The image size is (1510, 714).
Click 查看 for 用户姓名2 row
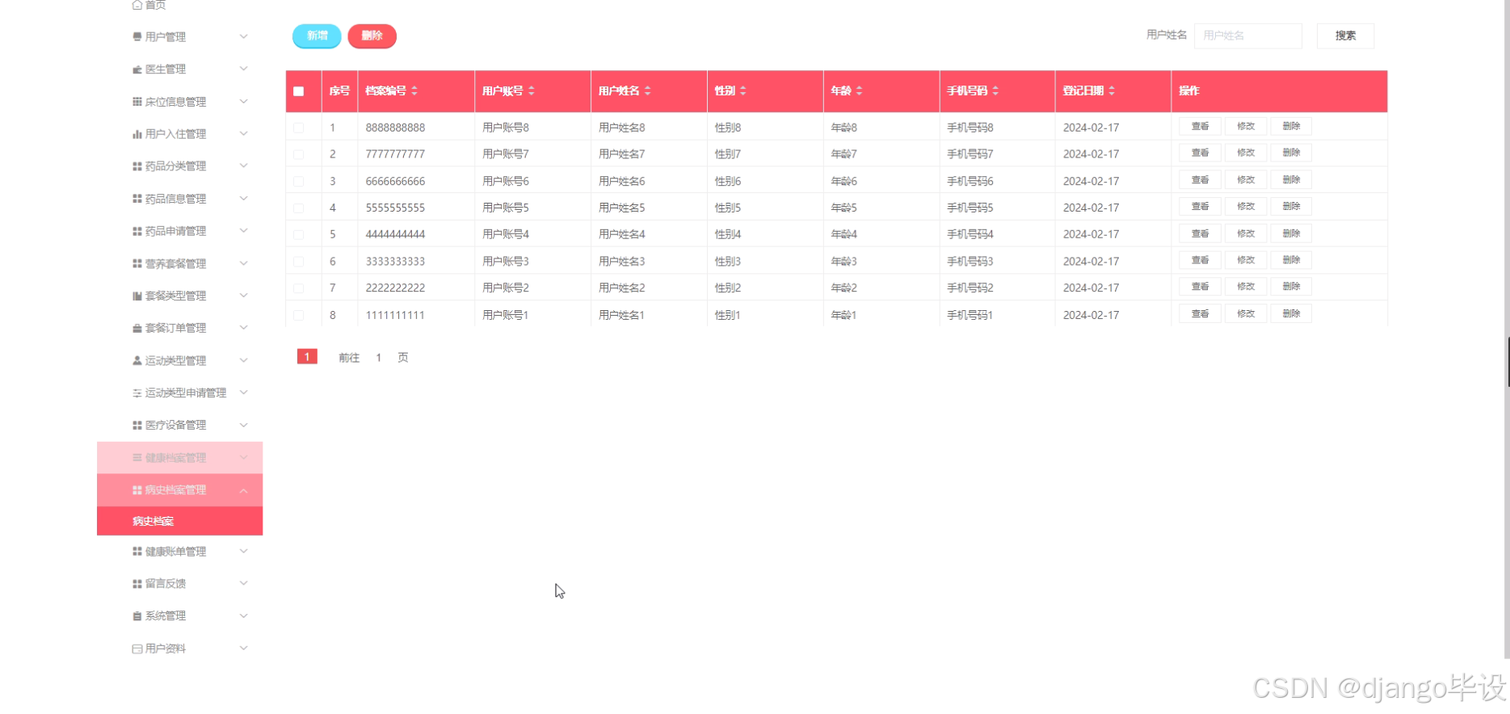pyautogui.click(x=1200, y=287)
